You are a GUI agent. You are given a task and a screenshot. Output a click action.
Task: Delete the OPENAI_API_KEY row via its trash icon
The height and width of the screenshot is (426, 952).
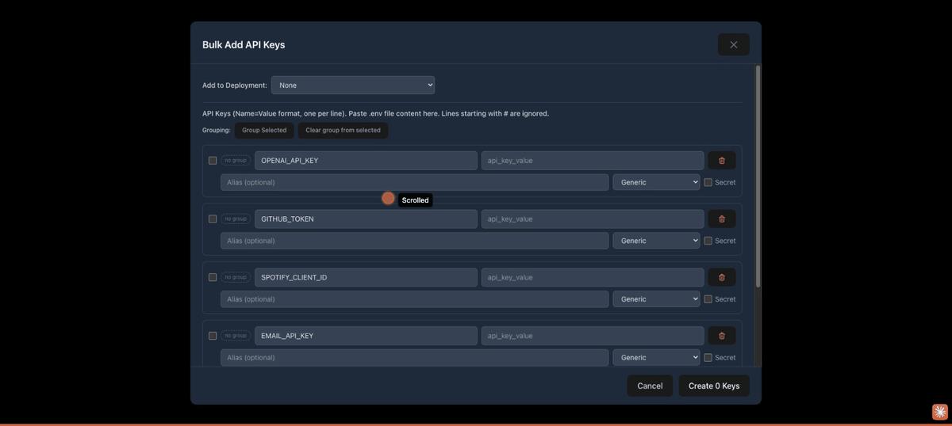pyautogui.click(x=721, y=161)
